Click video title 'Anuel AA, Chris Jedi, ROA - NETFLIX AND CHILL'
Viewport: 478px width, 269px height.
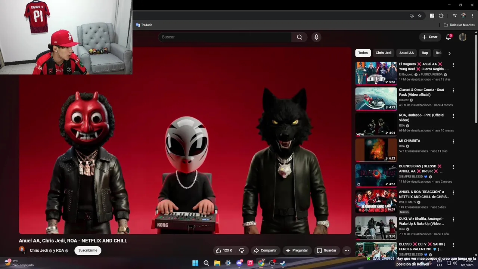point(73,241)
